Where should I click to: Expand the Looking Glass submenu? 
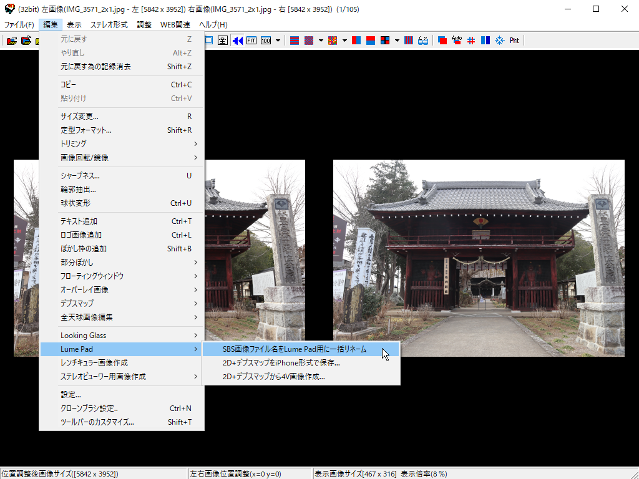(122, 336)
